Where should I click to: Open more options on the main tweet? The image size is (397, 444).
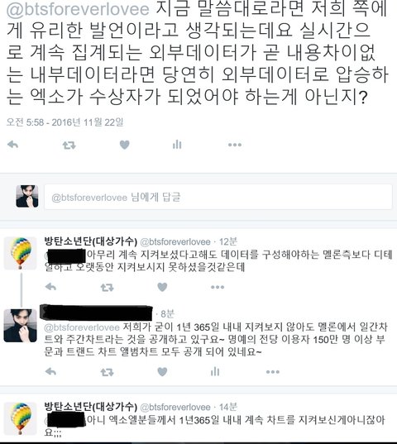(x=235, y=145)
